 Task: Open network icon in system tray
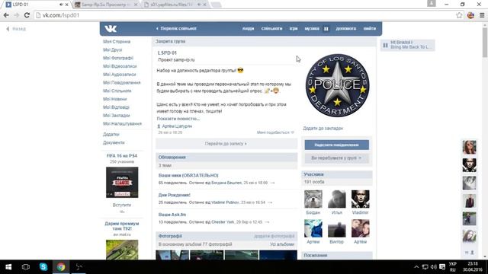coord(425,267)
